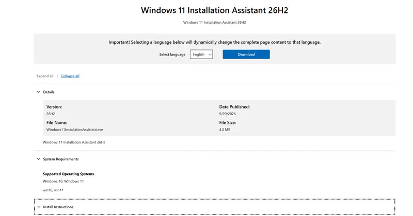Click the Expand all link
413x216 pixels.
click(x=45, y=76)
